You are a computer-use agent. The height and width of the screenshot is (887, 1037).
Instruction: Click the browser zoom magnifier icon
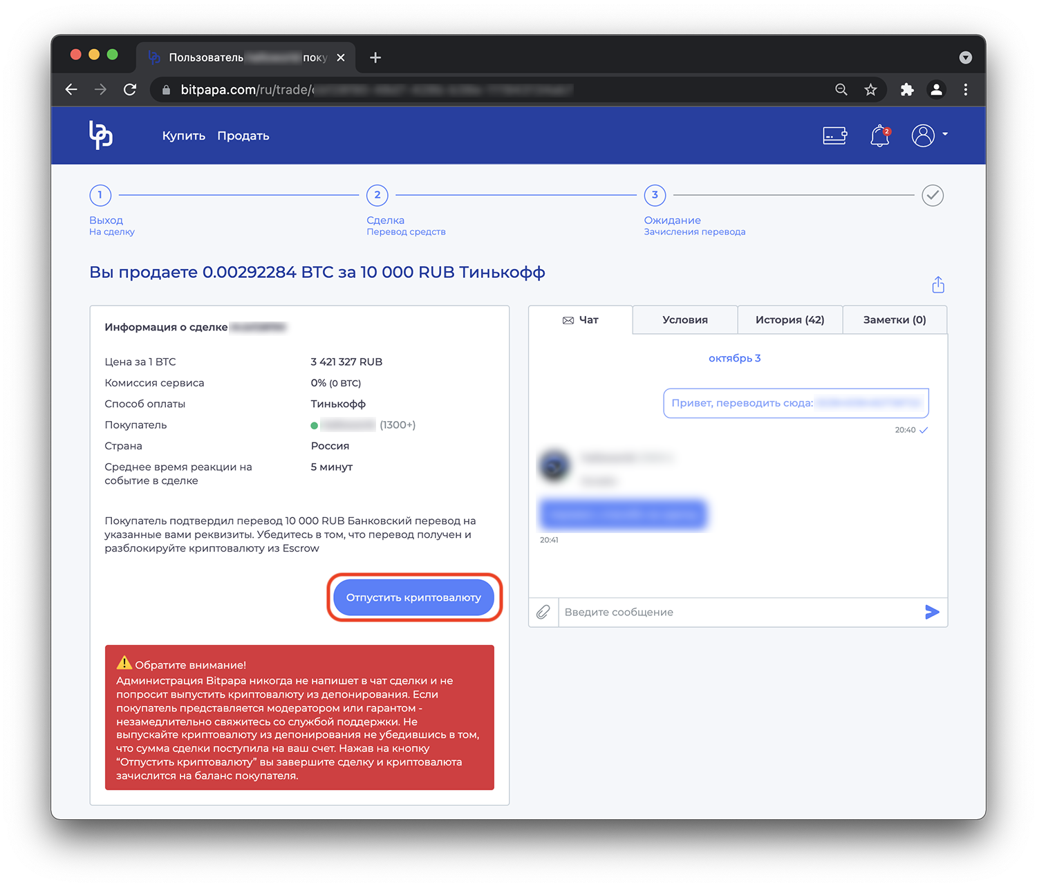click(841, 89)
